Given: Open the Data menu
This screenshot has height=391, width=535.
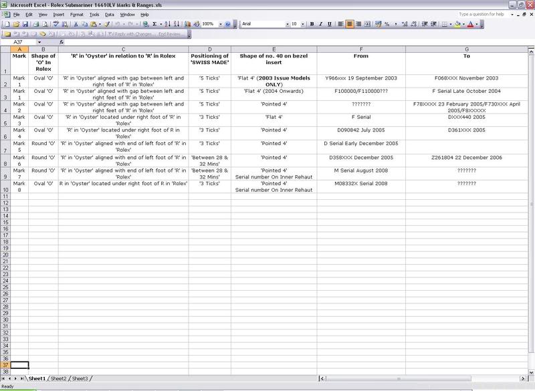Looking at the screenshot, I should [110, 15].
